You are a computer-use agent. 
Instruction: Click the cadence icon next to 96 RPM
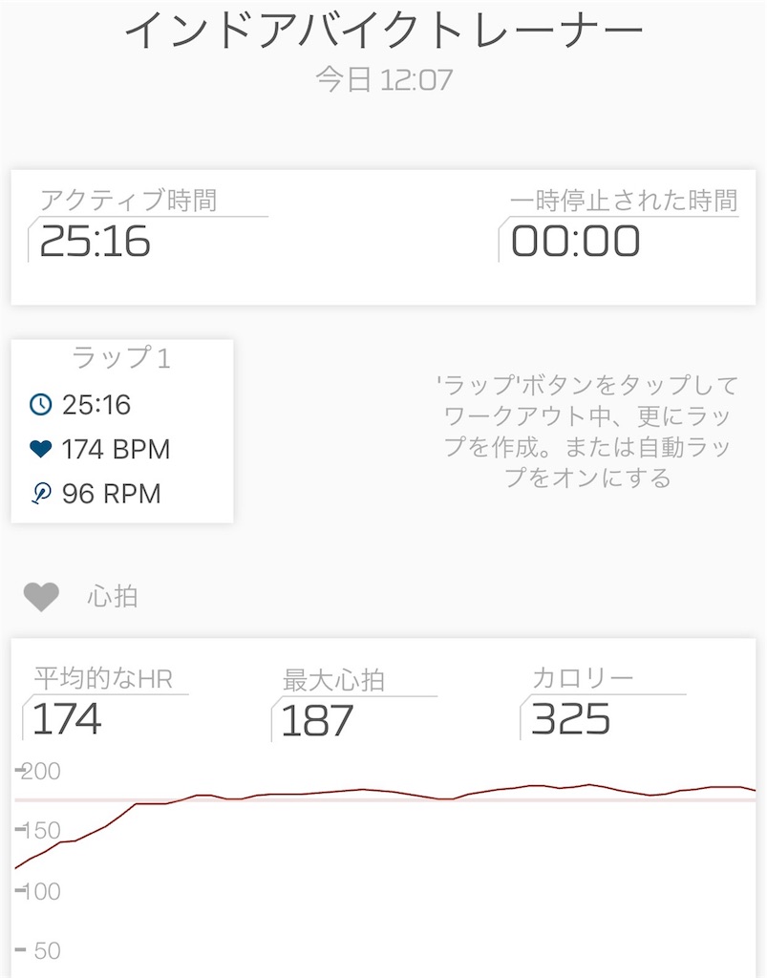(40, 494)
